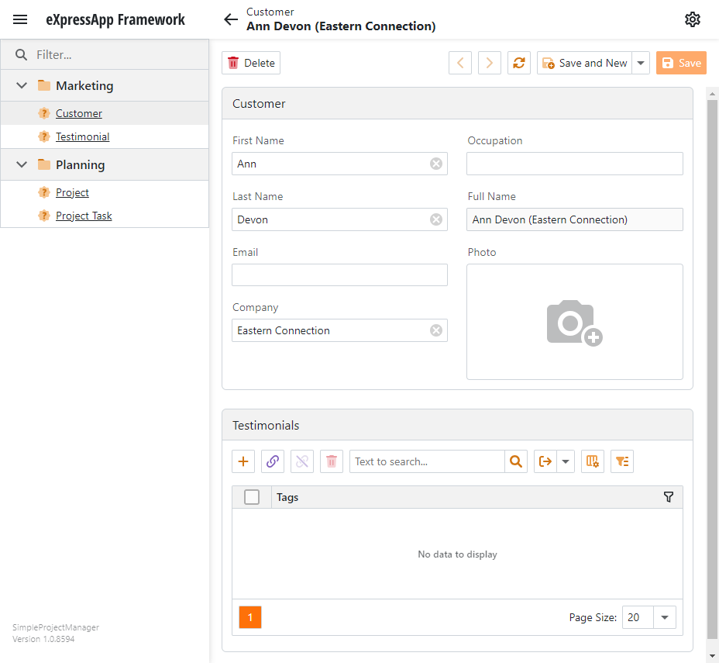The height and width of the screenshot is (663, 719).
Task: Add a photo via camera icon
Action: coord(575,323)
